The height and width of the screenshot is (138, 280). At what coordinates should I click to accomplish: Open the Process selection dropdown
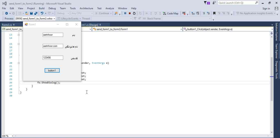[54, 19]
